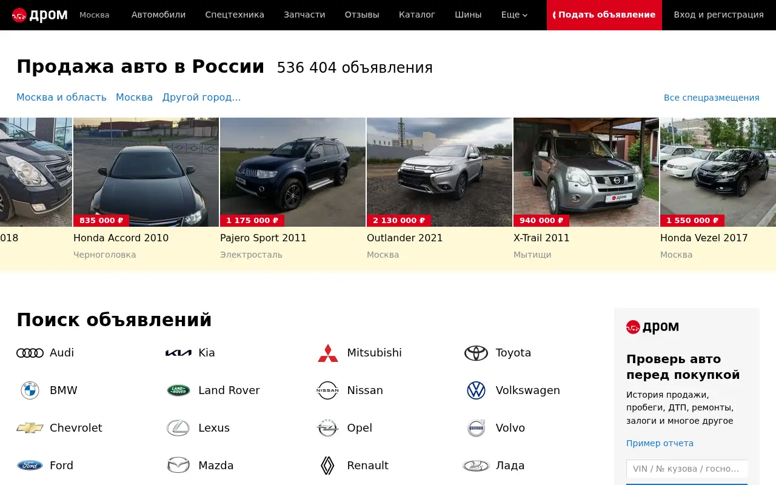This screenshot has height=485, width=776.
Task: Follow the Москва и область link
Action: click(61, 97)
